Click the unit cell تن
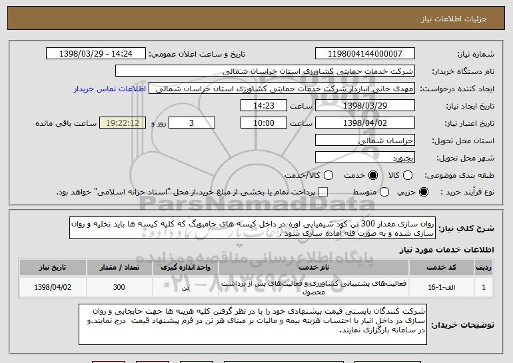This screenshot has width=513, height=363. 185,287
